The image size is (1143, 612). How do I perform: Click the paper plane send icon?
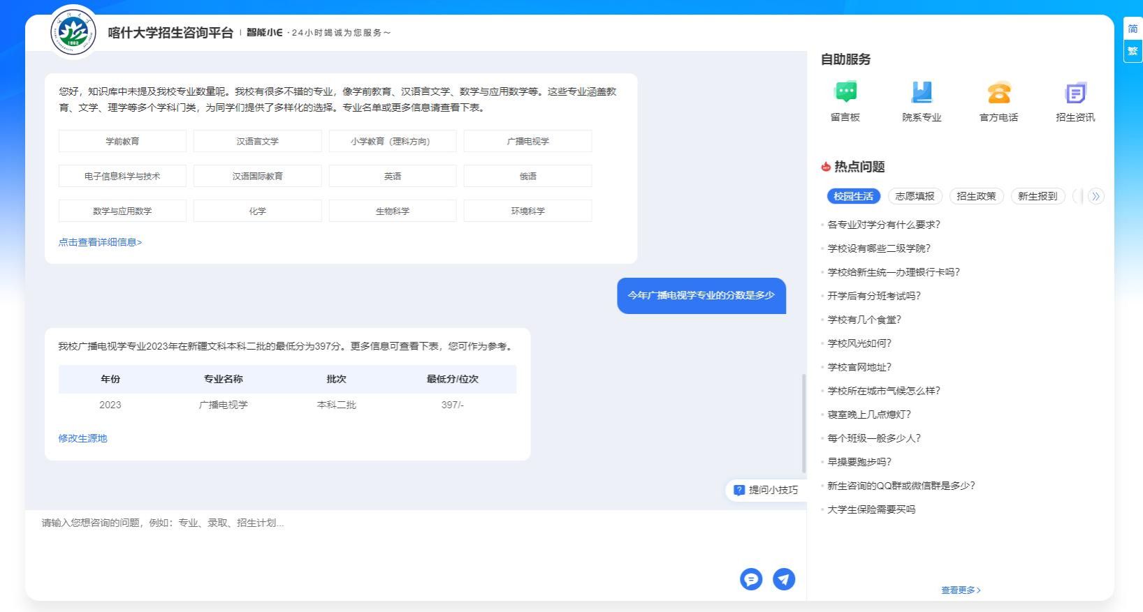tap(784, 579)
